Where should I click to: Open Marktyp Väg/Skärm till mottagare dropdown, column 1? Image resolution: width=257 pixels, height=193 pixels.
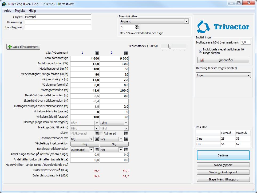click(85, 123)
